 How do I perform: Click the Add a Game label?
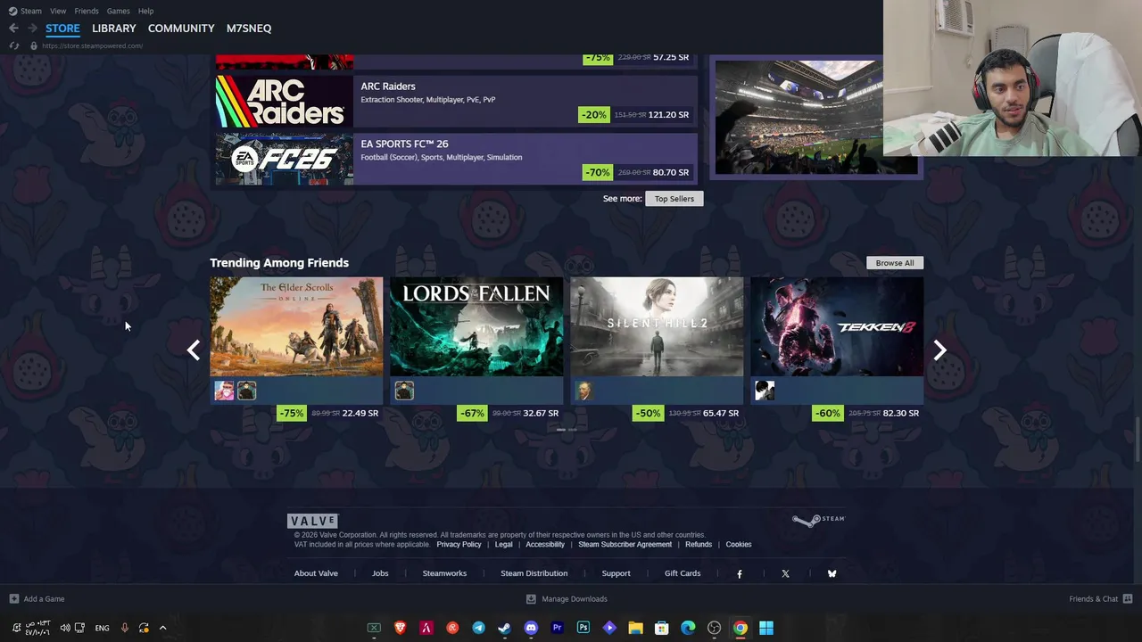point(44,599)
